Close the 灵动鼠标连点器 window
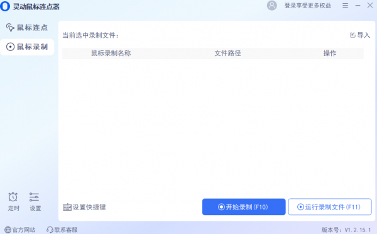Screen dimensions: 377x234 [370, 5]
